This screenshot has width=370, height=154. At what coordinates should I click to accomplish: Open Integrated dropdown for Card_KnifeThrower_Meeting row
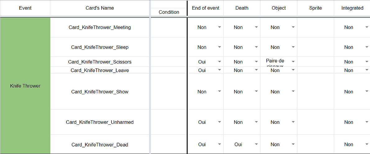[x=367, y=27]
